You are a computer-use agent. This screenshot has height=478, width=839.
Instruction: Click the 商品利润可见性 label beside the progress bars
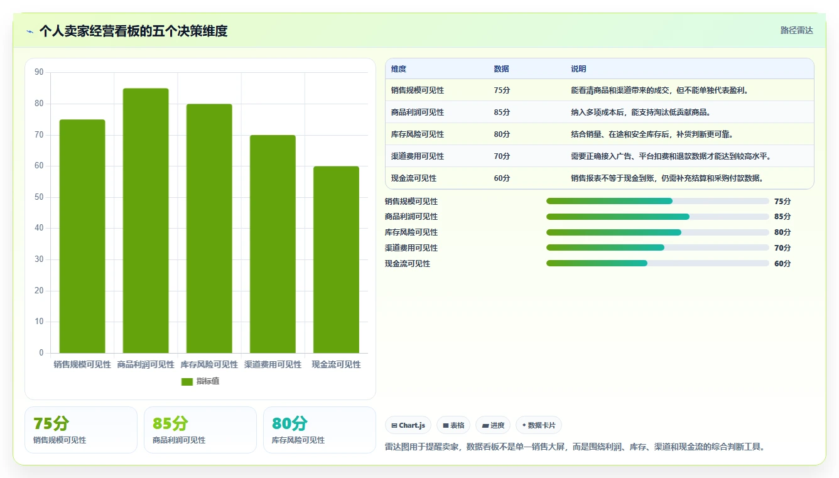(x=411, y=217)
